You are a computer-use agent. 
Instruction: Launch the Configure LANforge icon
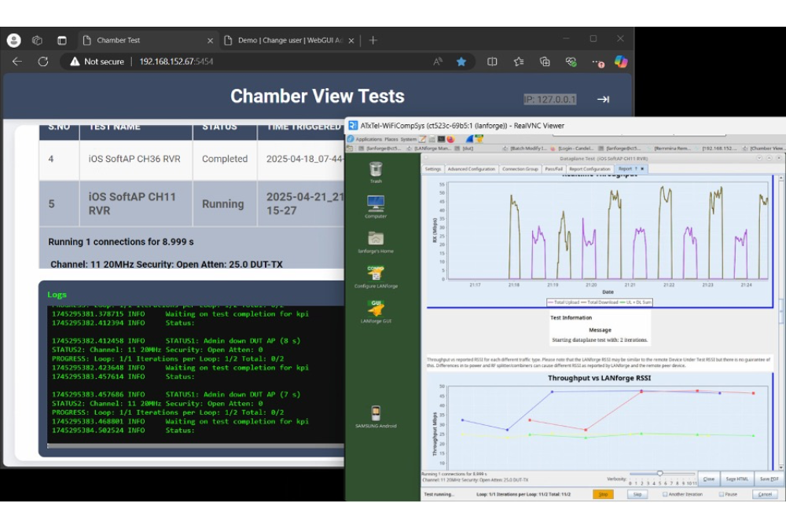(x=376, y=273)
